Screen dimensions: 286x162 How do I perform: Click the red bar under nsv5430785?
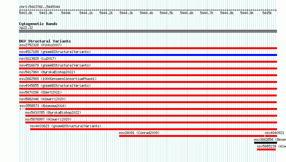click(x=151, y=116)
